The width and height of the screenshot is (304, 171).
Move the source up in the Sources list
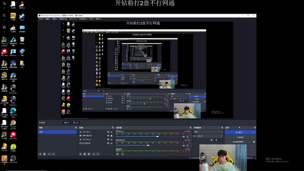pos(93,154)
